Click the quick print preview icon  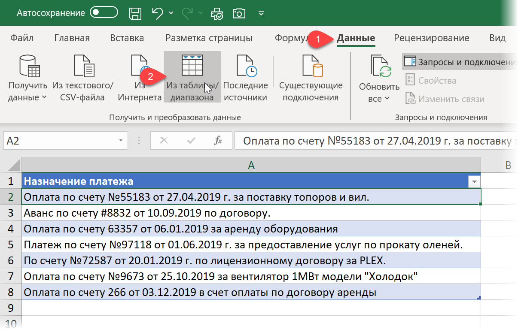coord(217,14)
